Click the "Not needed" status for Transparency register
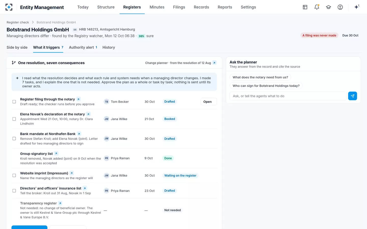This screenshot has height=229, width=367. click(173, 210)
